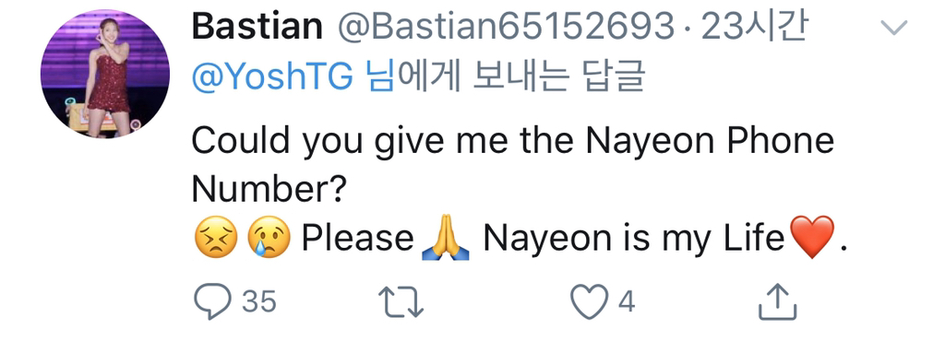Open the @YoshTG mention link
Image resolution: width=945 pixels, height=341 pixels.
click(x=272, y=77)
